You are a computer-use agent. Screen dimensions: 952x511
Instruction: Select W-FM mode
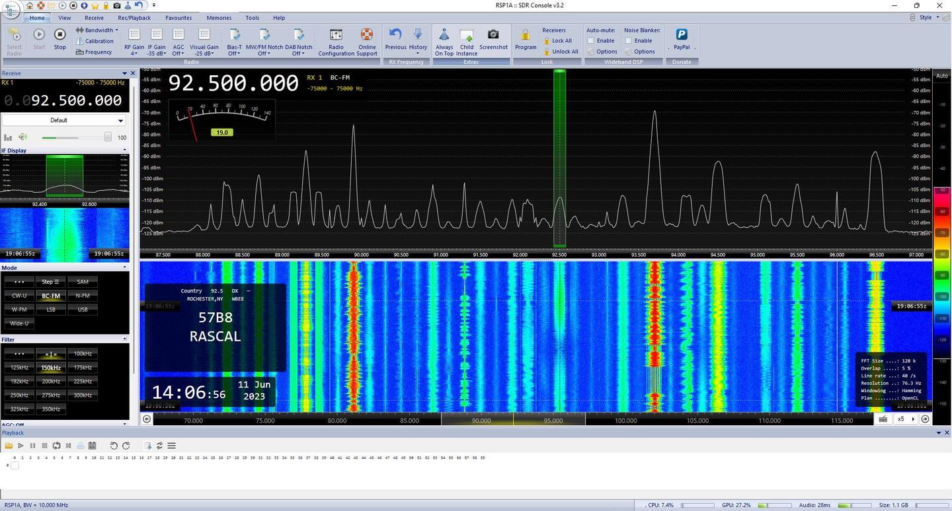click(x=19, y=309)
